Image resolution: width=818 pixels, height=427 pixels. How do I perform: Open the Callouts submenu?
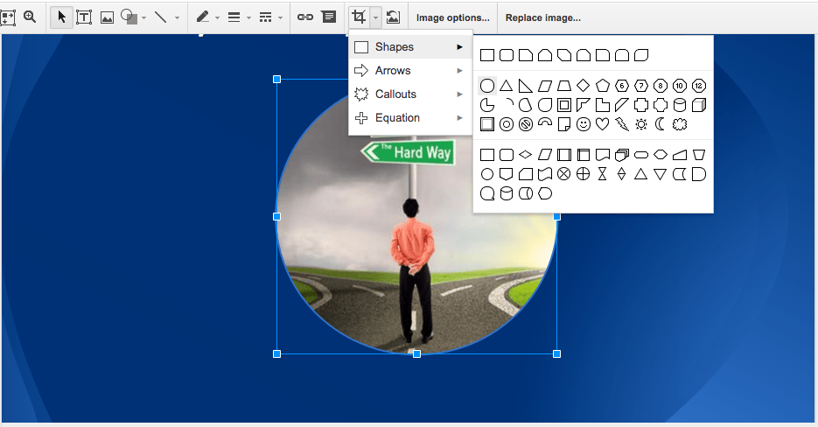pos(410,94)
